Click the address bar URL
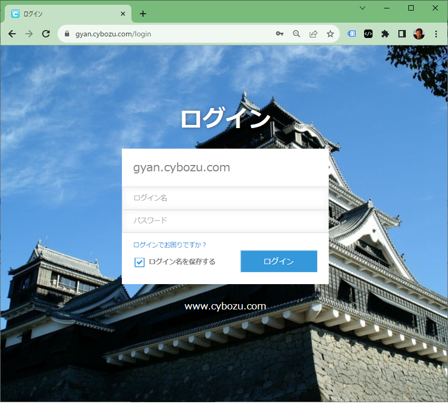This screenshot has width=448, height=408. pos(113,34)
